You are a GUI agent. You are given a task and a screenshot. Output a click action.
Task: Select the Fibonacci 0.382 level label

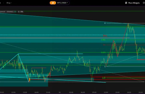[103, 40]
